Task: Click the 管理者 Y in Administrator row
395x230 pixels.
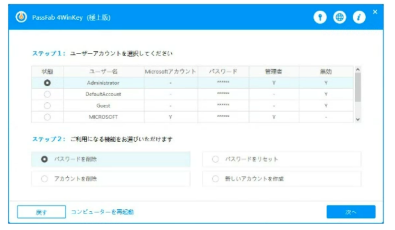Action: pyautogui.click(x=274, y=83)
